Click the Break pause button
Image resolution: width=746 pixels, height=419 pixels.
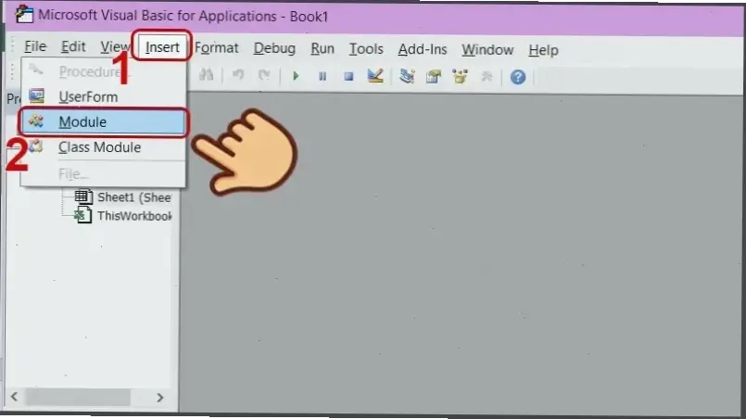coord(322,76)
